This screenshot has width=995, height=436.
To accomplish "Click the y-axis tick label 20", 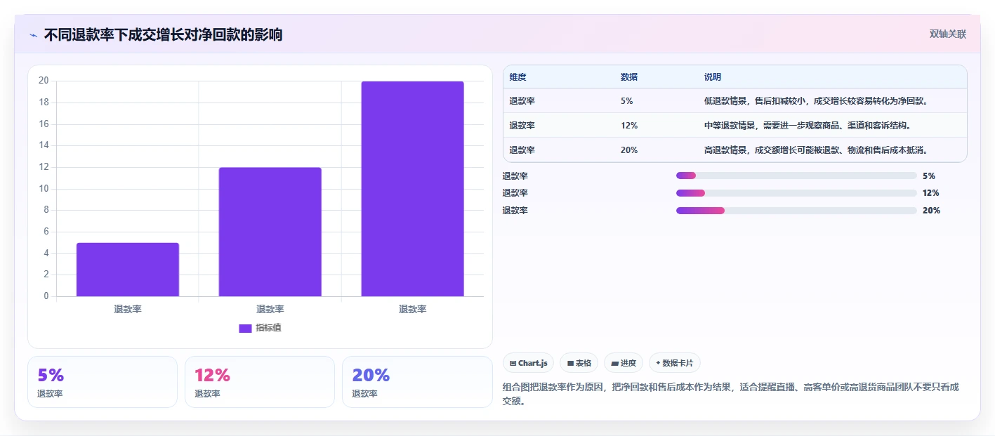I will (44, 81).
